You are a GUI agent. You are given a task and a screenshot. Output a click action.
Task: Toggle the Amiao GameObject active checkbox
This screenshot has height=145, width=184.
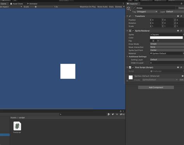[134, 8]
